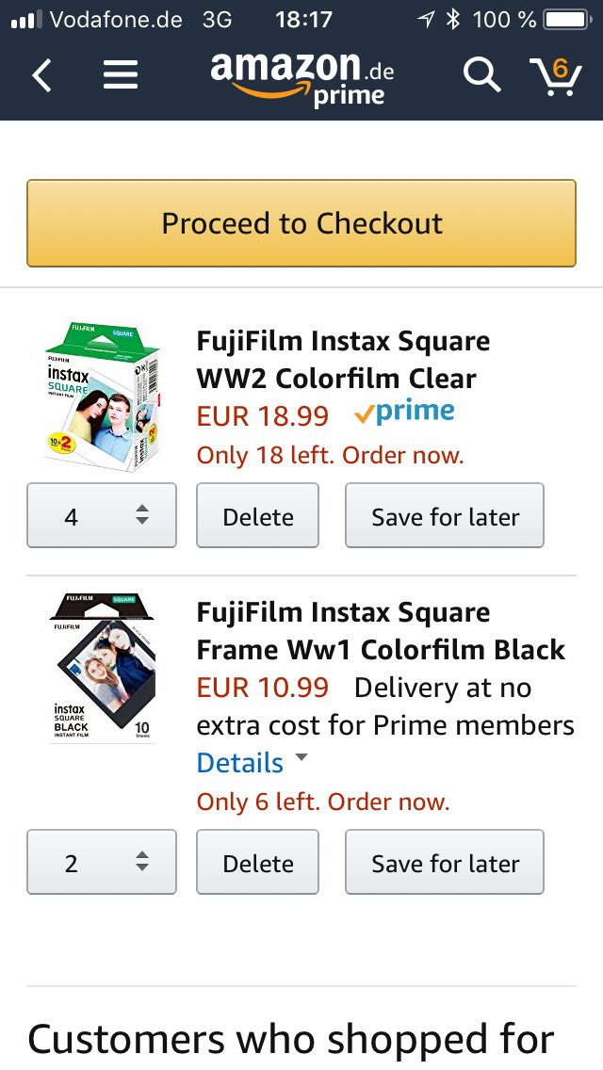Viewport: 603px width, 1070px height.
Task: Open quantity dropdown showing 4
Action: tap(102, 515)
